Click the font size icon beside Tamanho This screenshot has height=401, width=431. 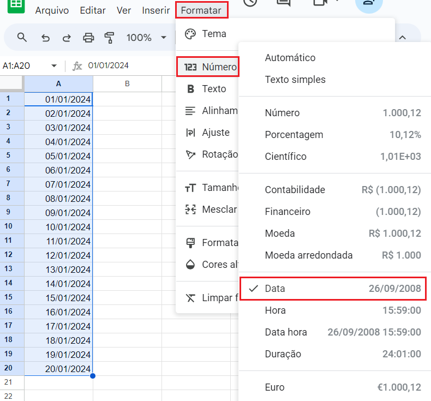click(x=190, y=188)
